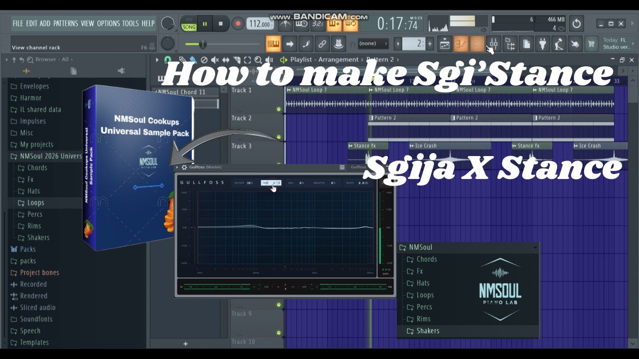This screenshot has width=639, height=359.
Task: Open the (none) snap dropdown
Action: [x=373, y=43]
